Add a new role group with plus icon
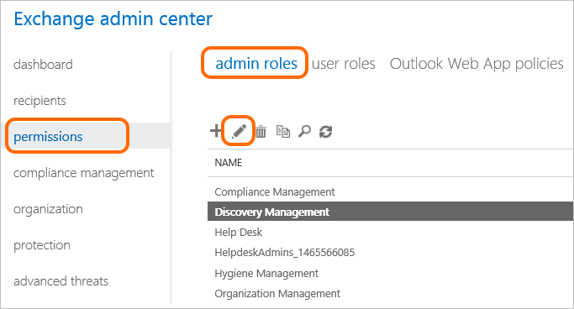 coord(216,130)
